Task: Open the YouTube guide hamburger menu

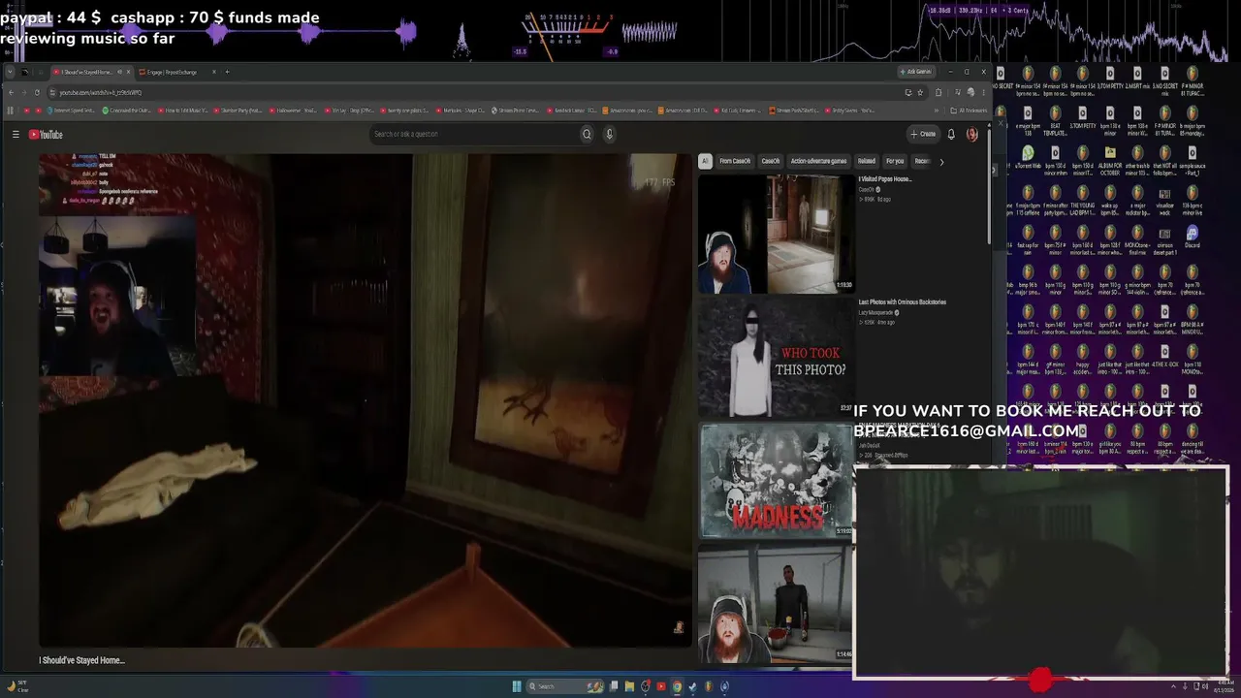Action: click(x=16, y=135)
